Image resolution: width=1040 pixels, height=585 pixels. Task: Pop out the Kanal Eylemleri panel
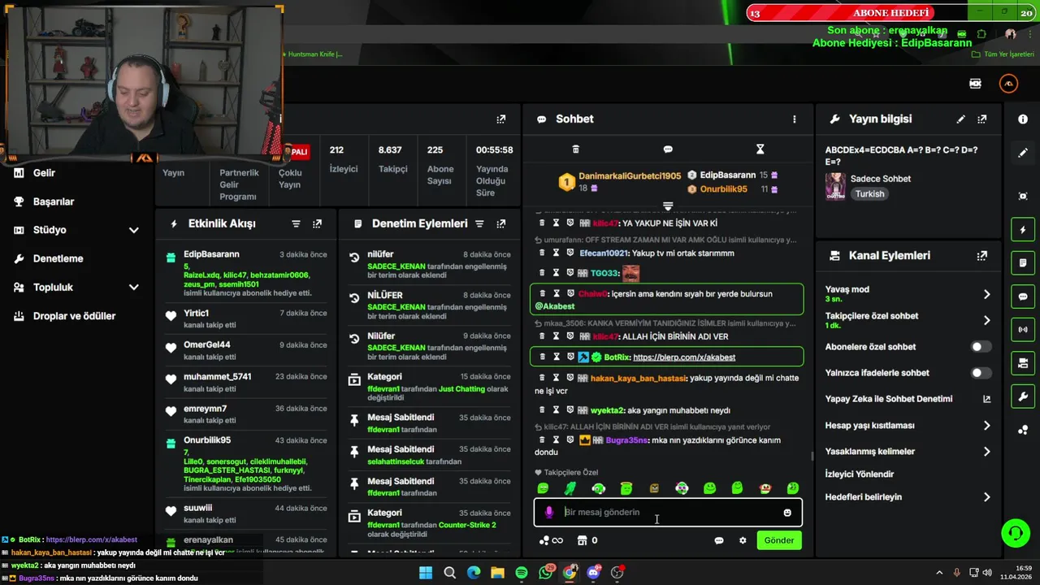[982, 255]
